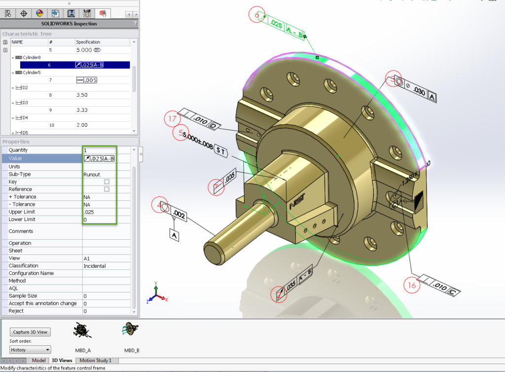Open the DimXpert crosshair tab
This screenshot has height=372, width=505.
click(x=24, y=13)
